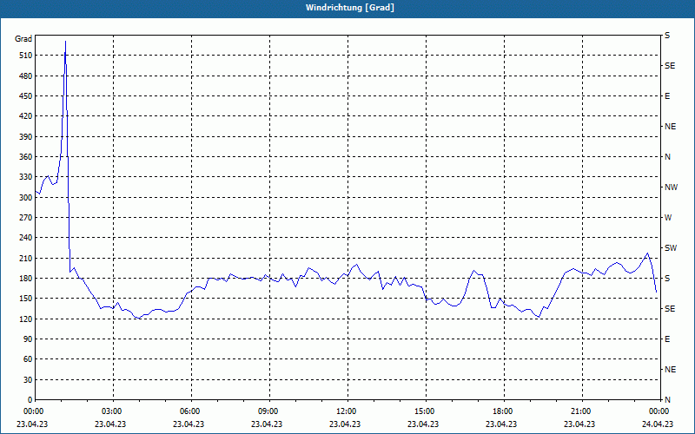This screenshot has width=695, height=434.
Task: Select the left axis value 240
Action: 26,238
